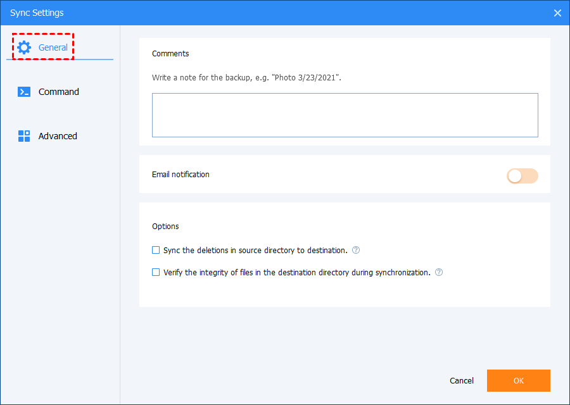Click the Email notification label
The height and width of the screenshot is (405, 570).
coord(180,174)
